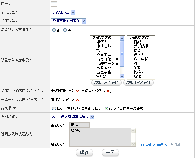Click the 添加子-父映射 button

click(138, 83)
